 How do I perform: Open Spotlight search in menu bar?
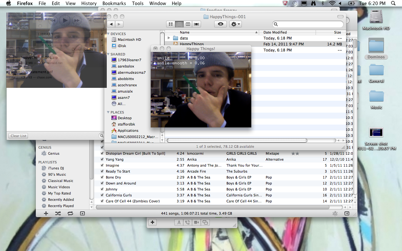393,3
